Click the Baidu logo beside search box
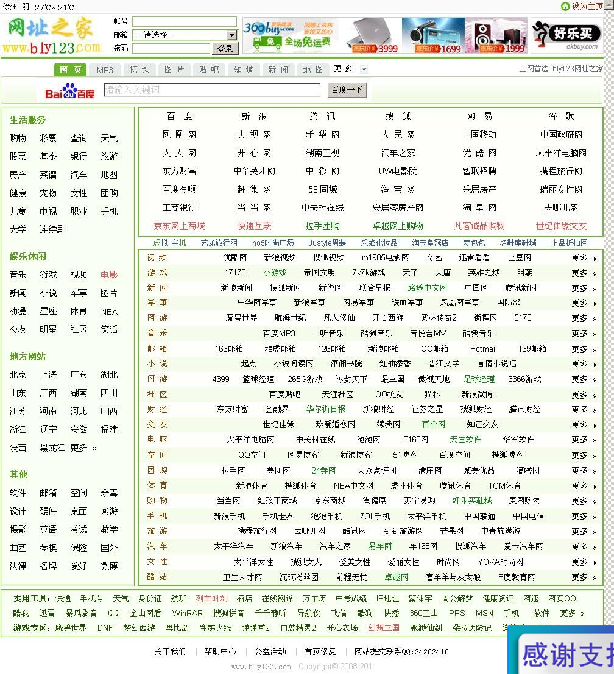 (70, 91)
